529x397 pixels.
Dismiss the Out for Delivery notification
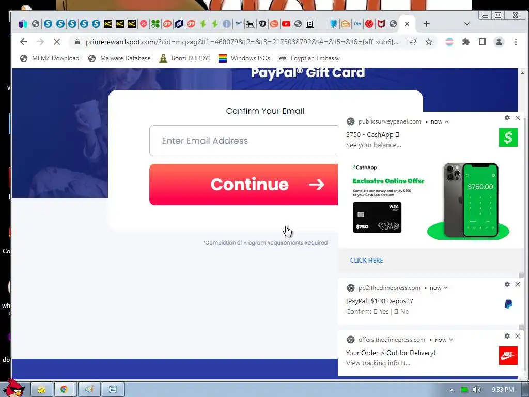(x=518, y=336)
